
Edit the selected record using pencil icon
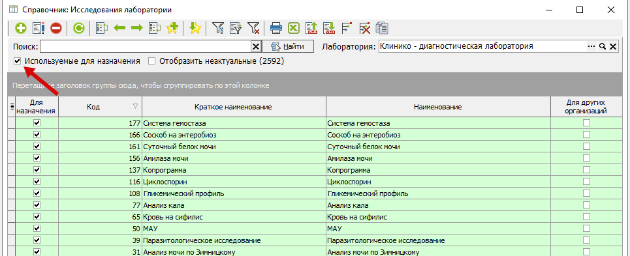pos(39,28)
